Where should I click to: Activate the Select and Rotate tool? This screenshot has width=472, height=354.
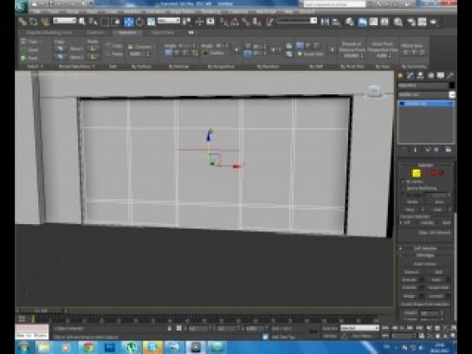pos(139,22)
